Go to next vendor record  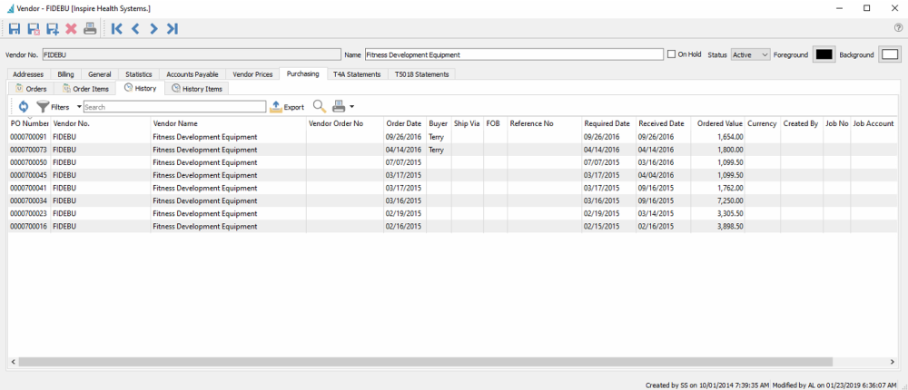[153, 28]
